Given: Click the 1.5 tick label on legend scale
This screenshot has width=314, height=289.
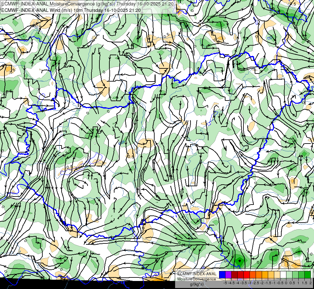Looking at the screenshot, I should tap(304, 283).
